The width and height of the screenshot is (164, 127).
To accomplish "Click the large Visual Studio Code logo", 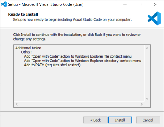I will click(154, 18).
